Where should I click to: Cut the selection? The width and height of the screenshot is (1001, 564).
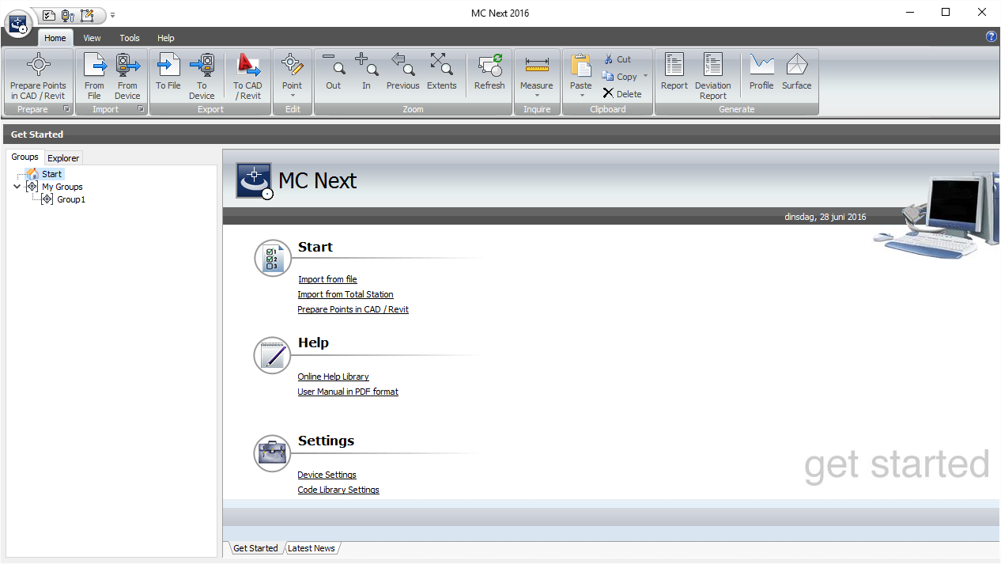point(618,59)
